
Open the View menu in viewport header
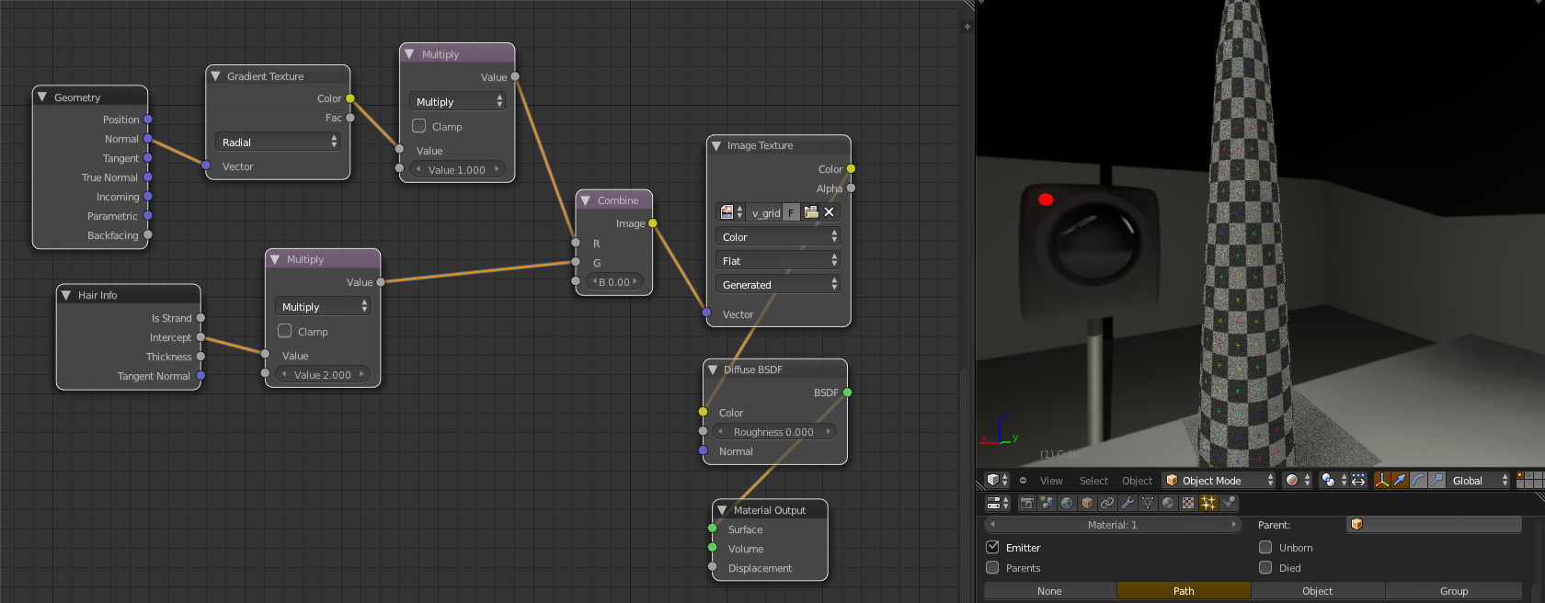tap(1051, 481)
